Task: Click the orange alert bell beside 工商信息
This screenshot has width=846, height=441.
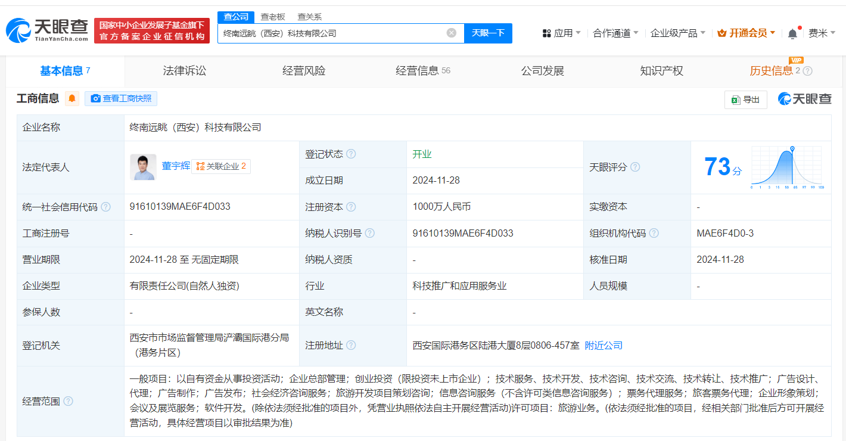Action: point(72,99)
